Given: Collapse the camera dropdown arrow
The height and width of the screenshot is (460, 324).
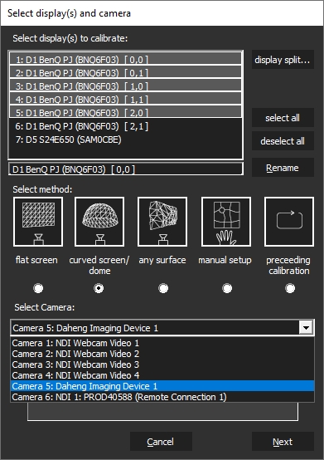Looking at the screenshot, I should (x=306, y=328).
